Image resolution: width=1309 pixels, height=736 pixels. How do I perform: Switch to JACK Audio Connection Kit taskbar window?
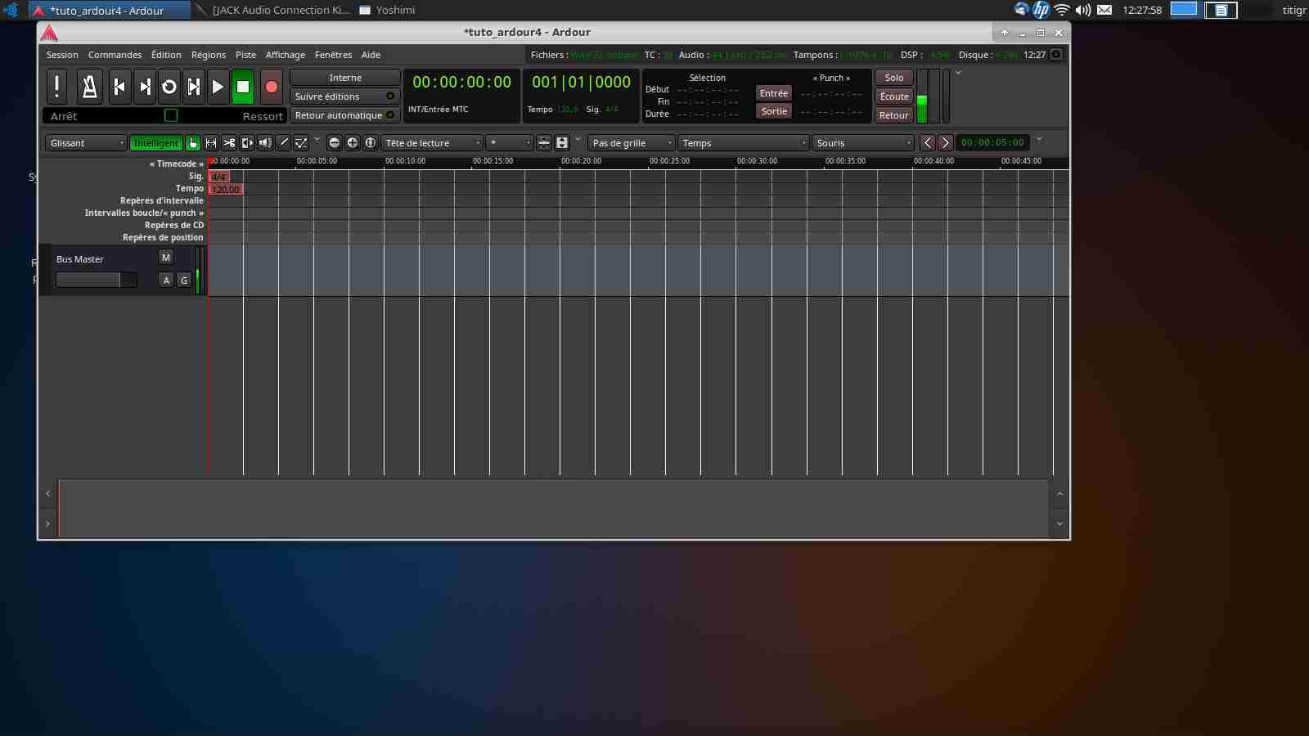(x=273, y=10)
